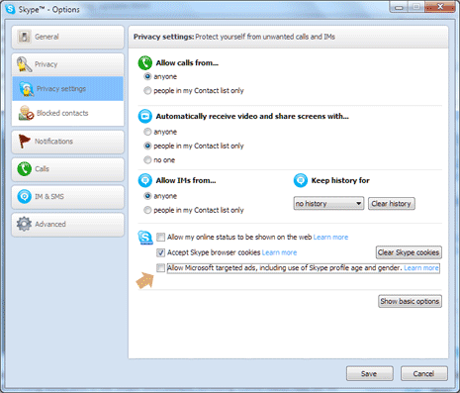Screen dimensions: 460x393
Task: Open Learn more link for targeted ads
Action: pos(421,267)
